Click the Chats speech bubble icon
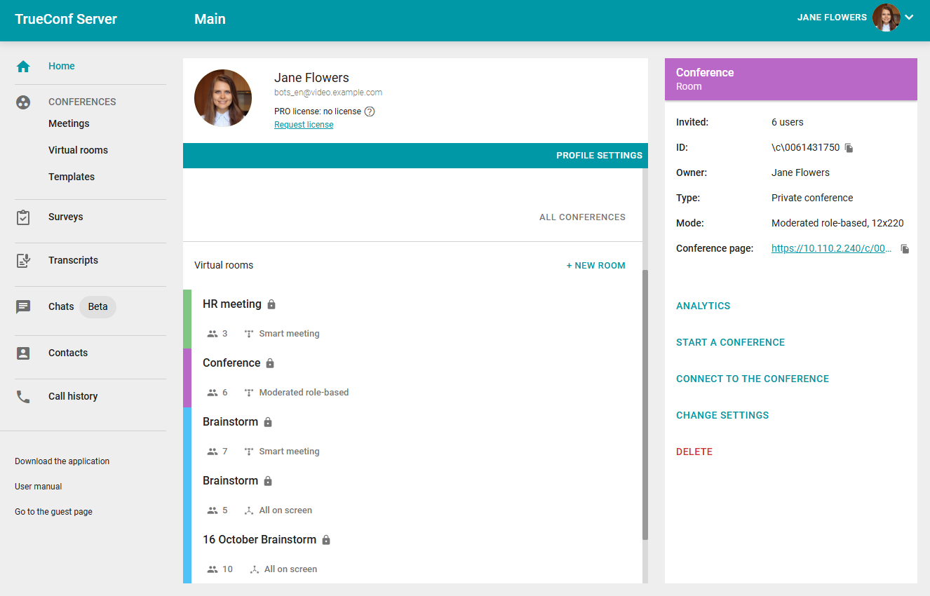 pyautogui.click(x=23, y=307)
